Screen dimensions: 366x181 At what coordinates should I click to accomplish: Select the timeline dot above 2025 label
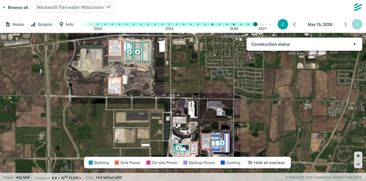[169, 24]
